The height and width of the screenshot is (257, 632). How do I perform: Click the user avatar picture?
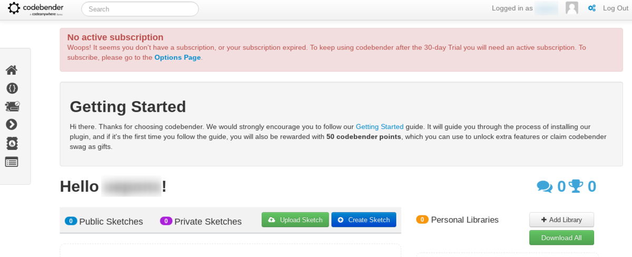(571, 8)
